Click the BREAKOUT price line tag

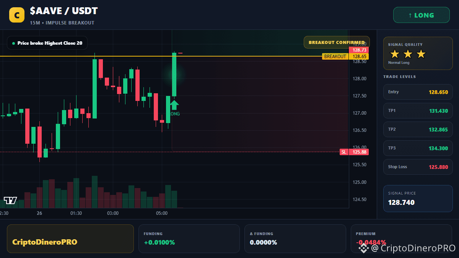[335, 57]
